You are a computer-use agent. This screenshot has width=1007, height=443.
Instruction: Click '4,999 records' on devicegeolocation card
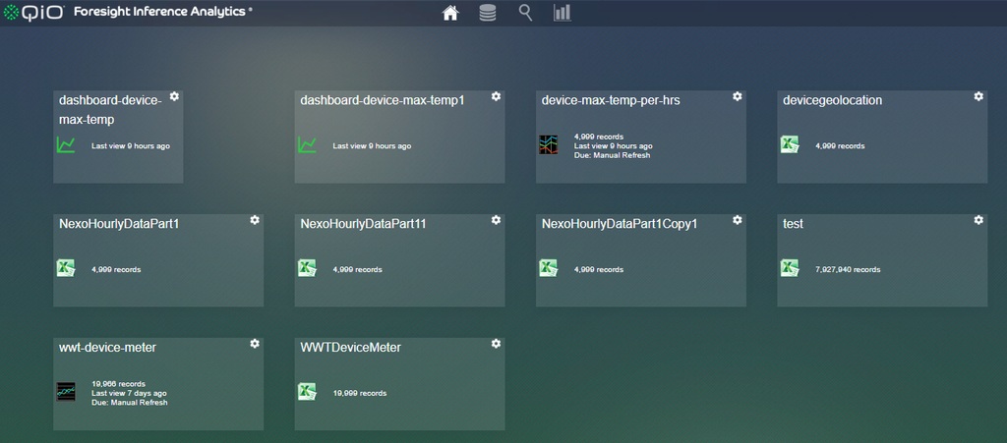tap(840, 146)
